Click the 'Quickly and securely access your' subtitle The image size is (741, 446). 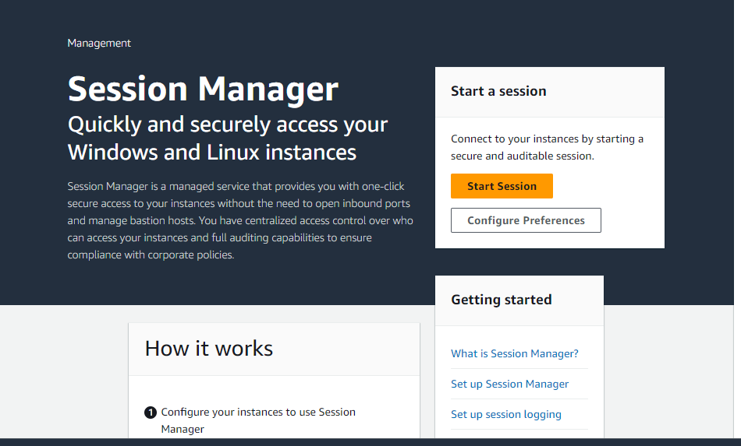pyautogui.click(x=227, y=125)
